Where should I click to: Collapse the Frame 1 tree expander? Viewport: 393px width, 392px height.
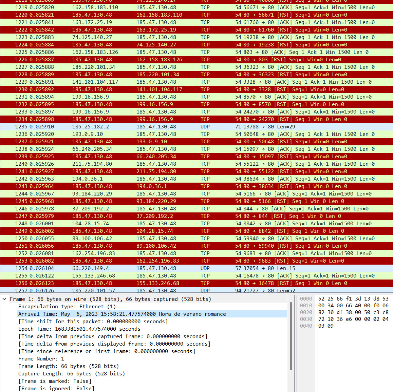point(4,299)
